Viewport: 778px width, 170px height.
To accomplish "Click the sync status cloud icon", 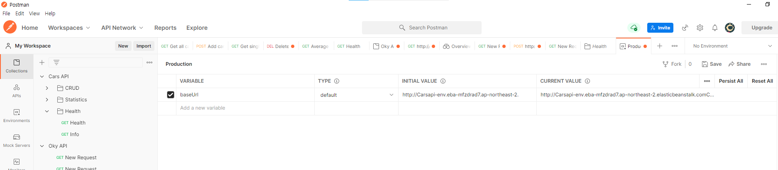I will click(634, 28).
